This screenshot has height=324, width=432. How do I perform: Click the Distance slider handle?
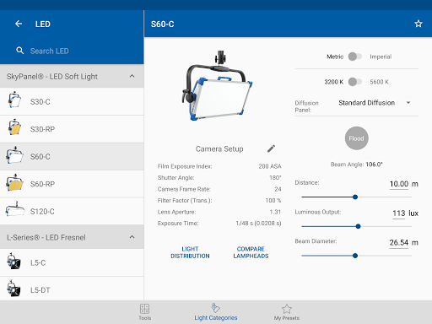pyautogui.click(x=355, y=197)
